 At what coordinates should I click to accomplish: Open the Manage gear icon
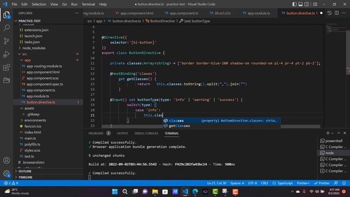7,173
